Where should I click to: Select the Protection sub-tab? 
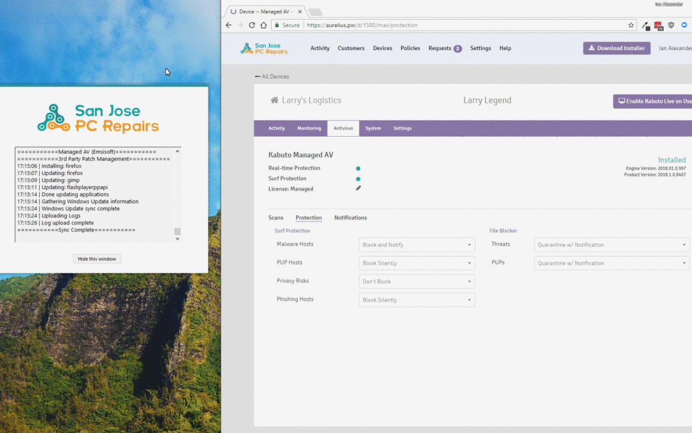click(308, 218)
